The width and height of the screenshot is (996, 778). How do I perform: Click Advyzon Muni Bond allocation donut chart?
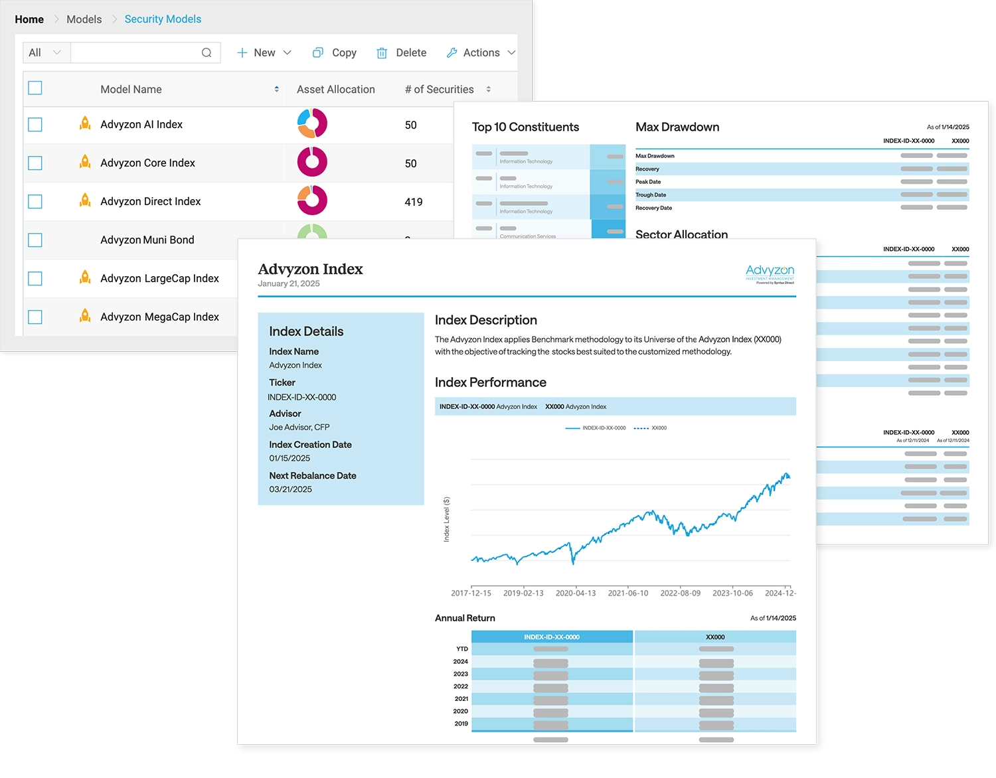(312, 231)
